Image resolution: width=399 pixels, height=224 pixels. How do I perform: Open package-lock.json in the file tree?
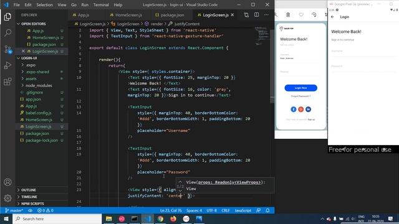pos(42,141)
